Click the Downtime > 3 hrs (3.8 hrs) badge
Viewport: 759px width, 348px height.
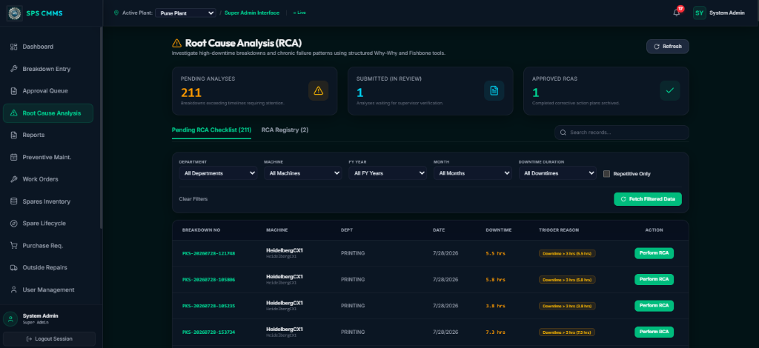[567, 306]
